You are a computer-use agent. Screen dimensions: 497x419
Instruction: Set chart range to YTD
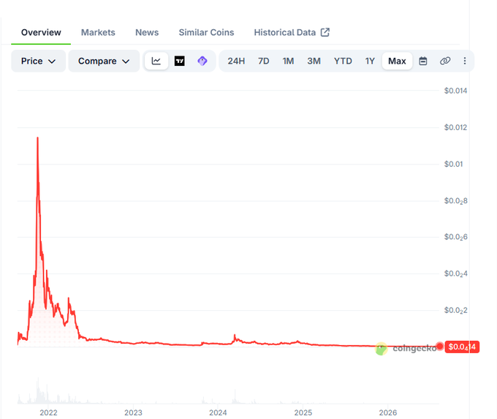pos(343,61)
